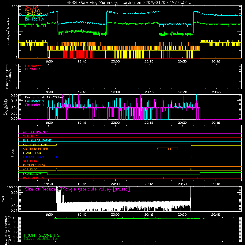This screenshot has height=245, width=245.
Task: Click the 20:00 time label under the counts panel
Action: (x=115, y=62)
